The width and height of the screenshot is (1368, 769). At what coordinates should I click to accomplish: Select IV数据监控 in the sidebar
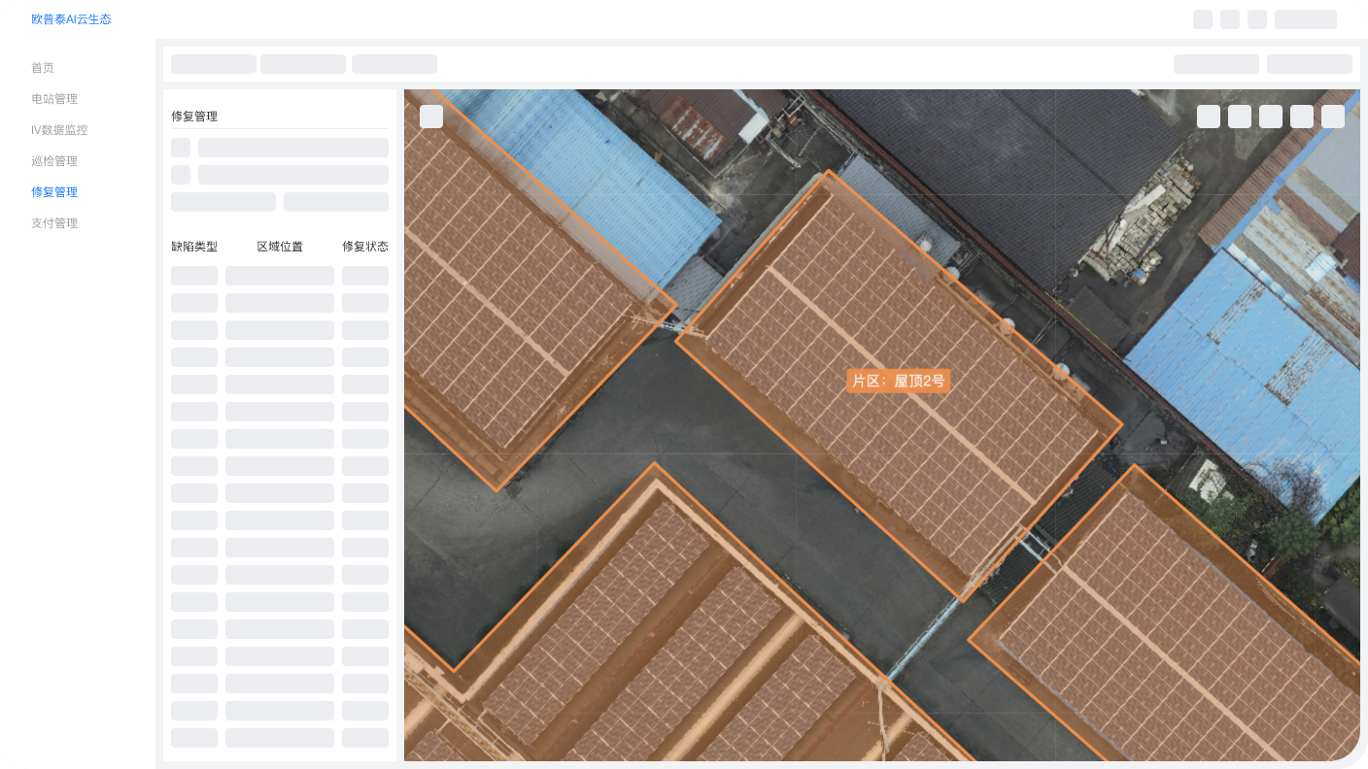59,130
